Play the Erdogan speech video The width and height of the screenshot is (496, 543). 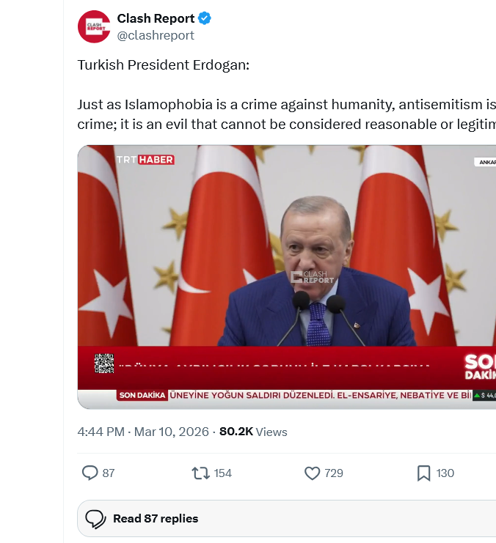[286, 277]
